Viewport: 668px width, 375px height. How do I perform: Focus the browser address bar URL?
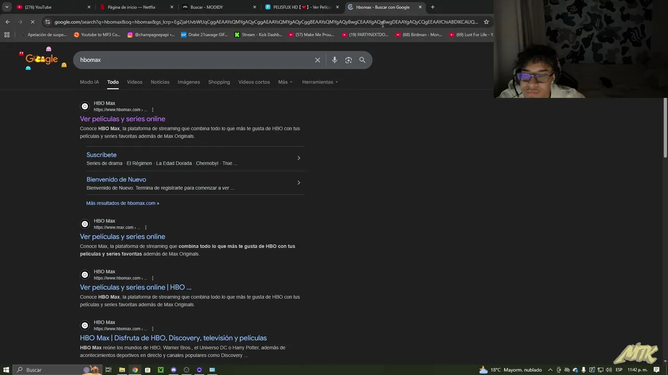pyautogui.click(x=266, y=22)
